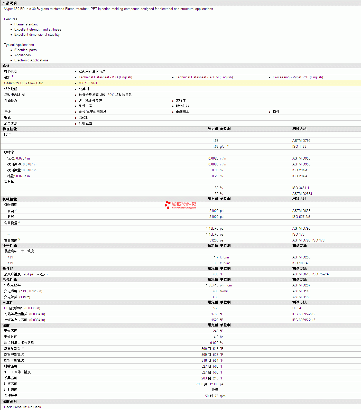Select the ISO 3451-1 test method

[x=301, y=188]
